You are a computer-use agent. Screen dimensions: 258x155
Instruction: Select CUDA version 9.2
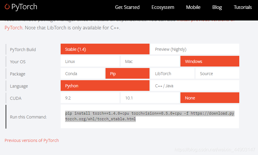click(x=90, y=98)
